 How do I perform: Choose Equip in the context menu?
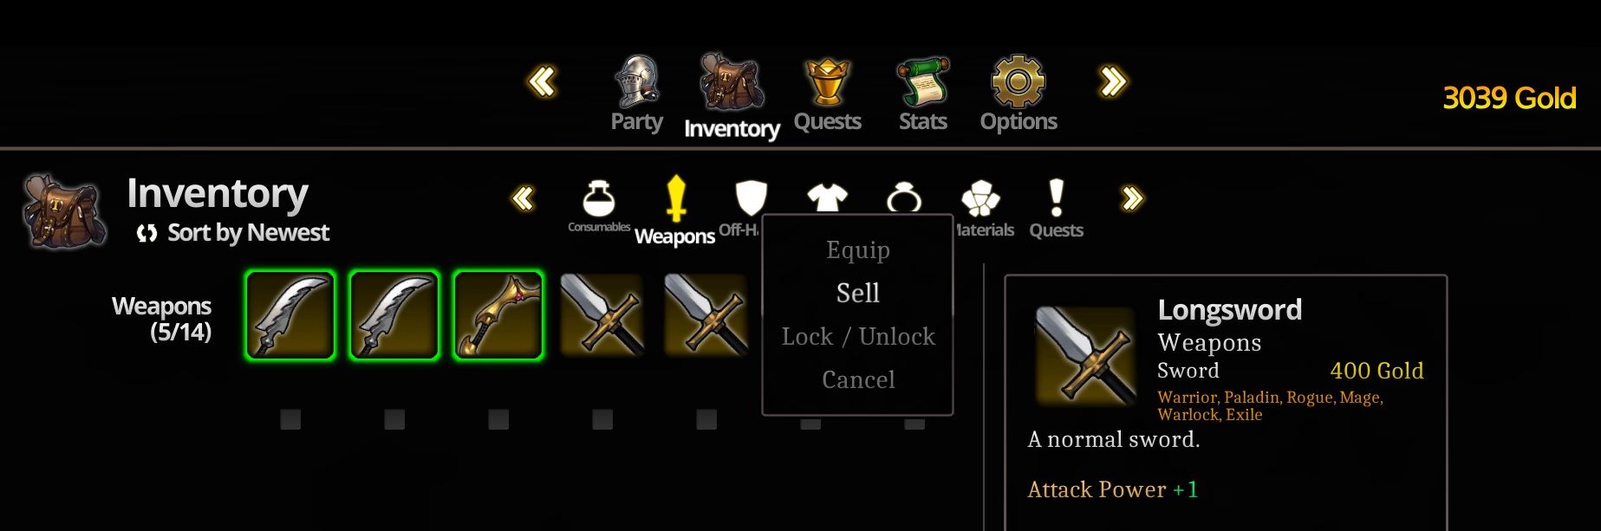tap(858, 249)
